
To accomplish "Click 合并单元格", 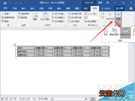I will click(75, 14).
